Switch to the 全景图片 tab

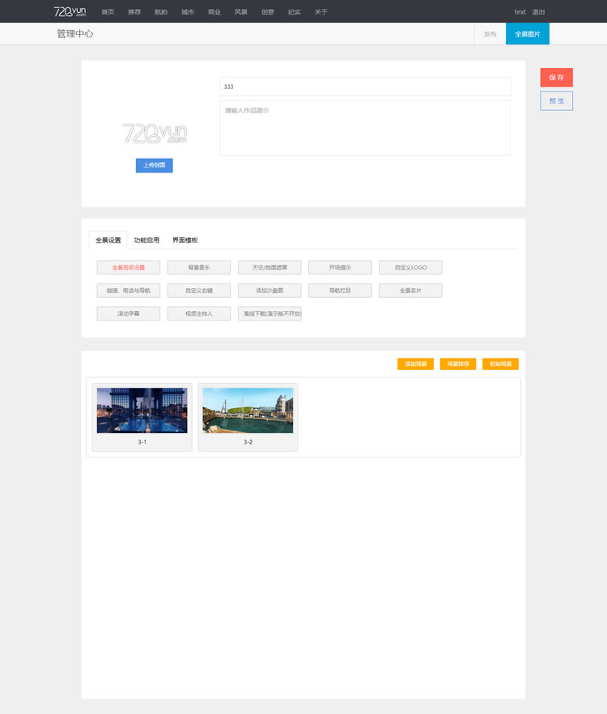click(528, 34)
